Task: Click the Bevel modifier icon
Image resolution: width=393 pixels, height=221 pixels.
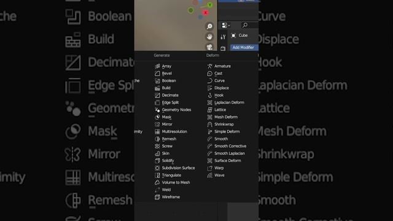Action: [157, 74]
